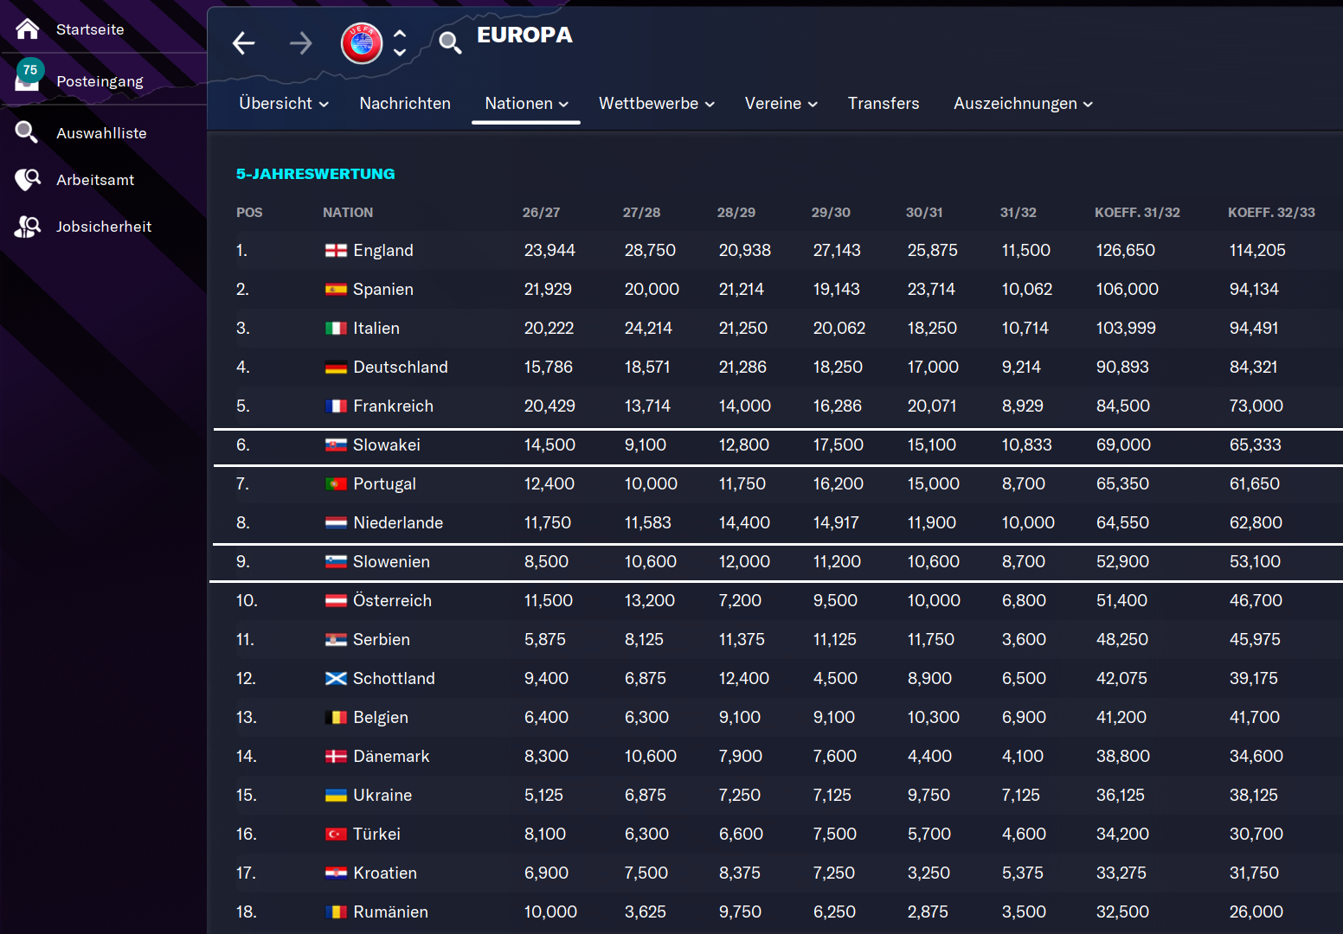Click the Startseite home icon

click(x=28, y=29)
